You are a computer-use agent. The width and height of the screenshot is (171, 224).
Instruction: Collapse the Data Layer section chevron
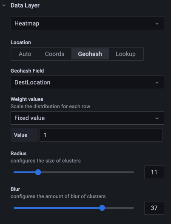(x=4, y=6)
